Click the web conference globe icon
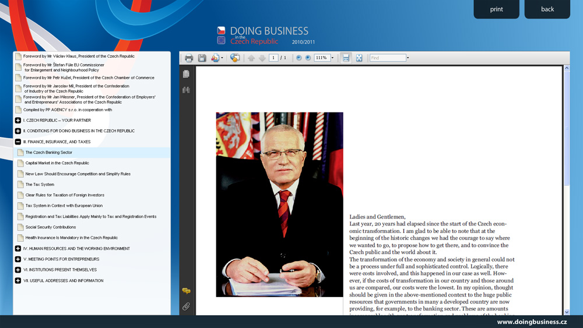This screenshot has width=583, height=328. (235, 58)
